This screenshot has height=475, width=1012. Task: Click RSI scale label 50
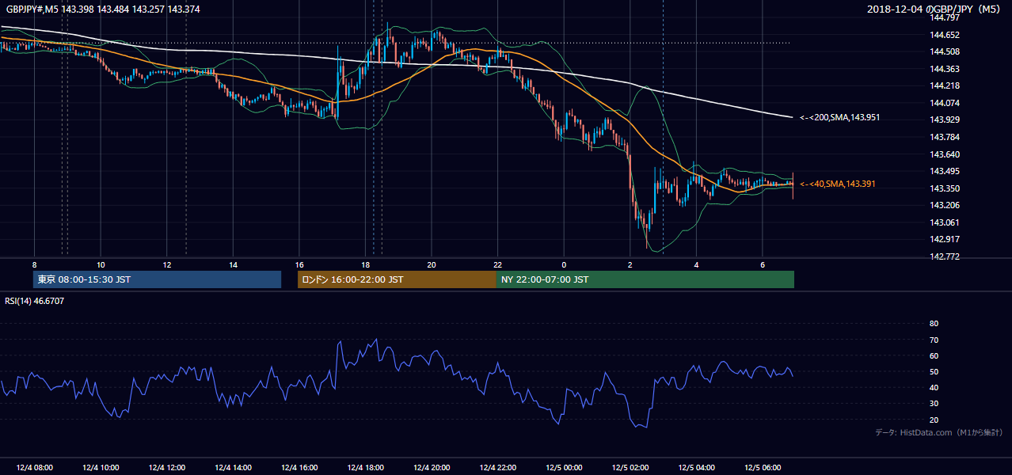pos(934,371)
